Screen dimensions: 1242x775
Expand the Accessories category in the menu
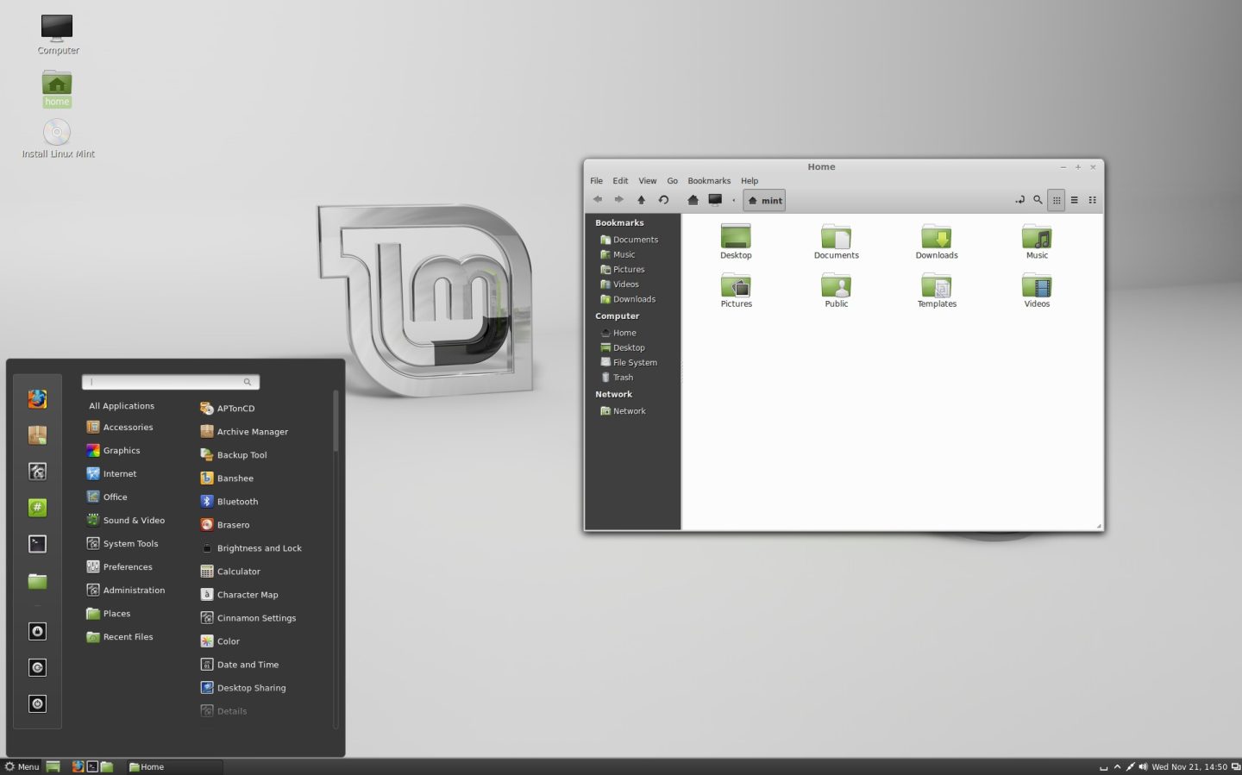click(x=127, y=427)
